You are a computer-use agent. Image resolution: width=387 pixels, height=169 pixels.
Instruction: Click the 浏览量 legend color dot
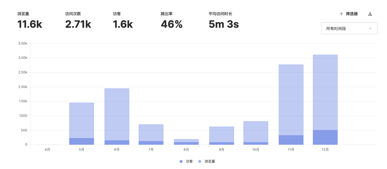tap(200, 161)
